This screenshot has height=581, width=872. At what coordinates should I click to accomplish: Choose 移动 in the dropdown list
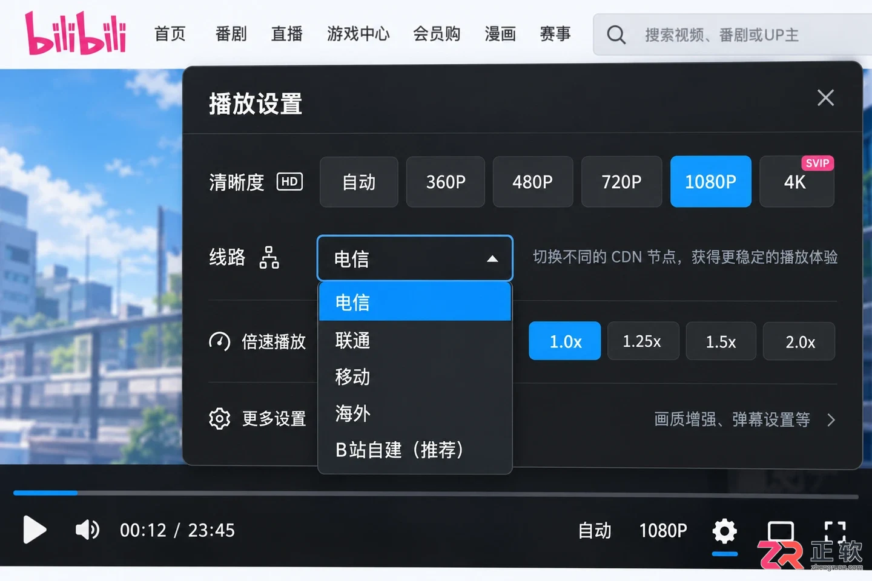pos(415,376)
